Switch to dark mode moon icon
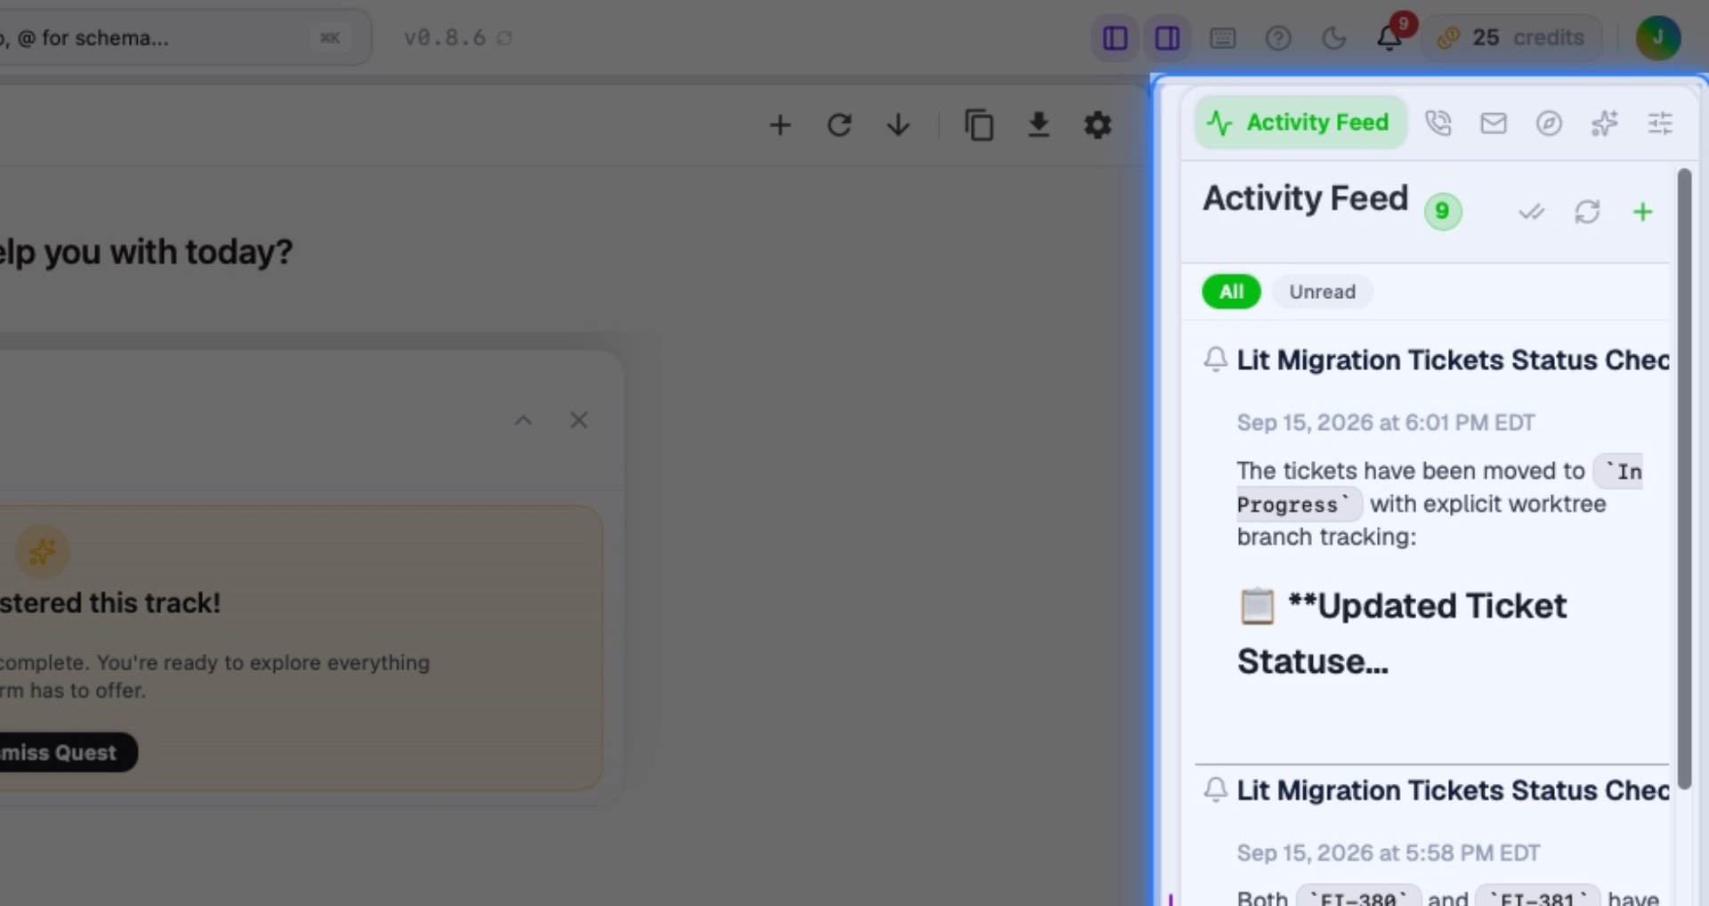 pos(1333,38)
